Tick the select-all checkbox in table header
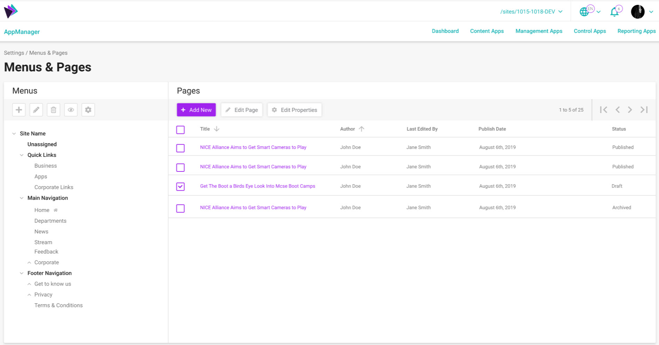 coord(180,130)
